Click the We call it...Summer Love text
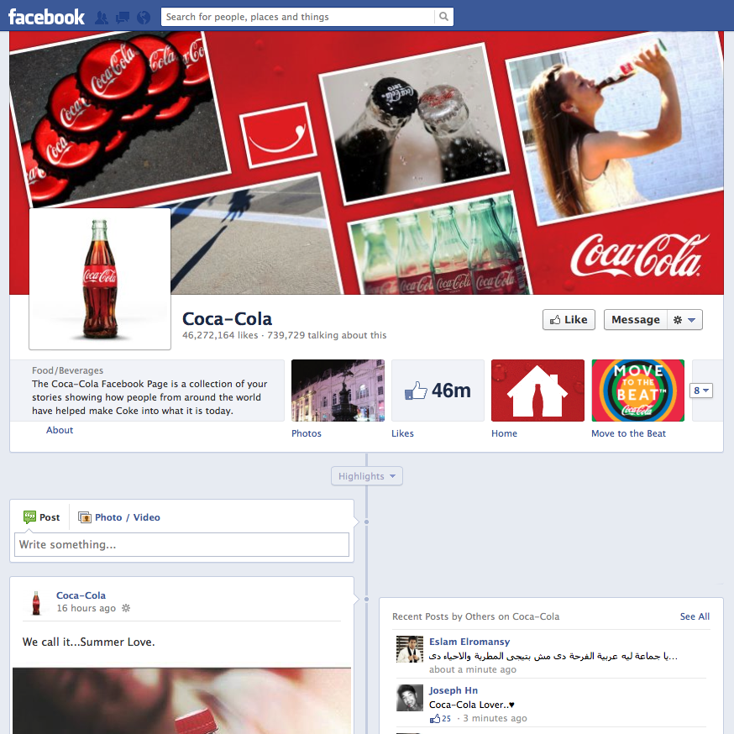This screenshot has height=734, width=734. pyautogui.click(x=88, y=642)
